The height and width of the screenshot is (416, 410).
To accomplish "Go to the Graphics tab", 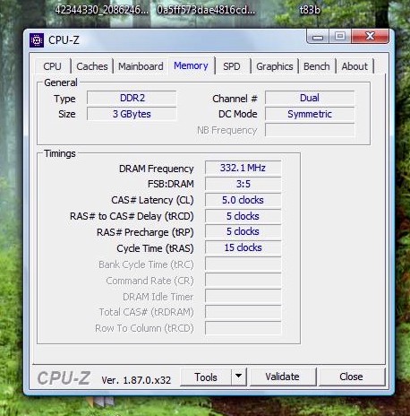I will coord(275,66).
